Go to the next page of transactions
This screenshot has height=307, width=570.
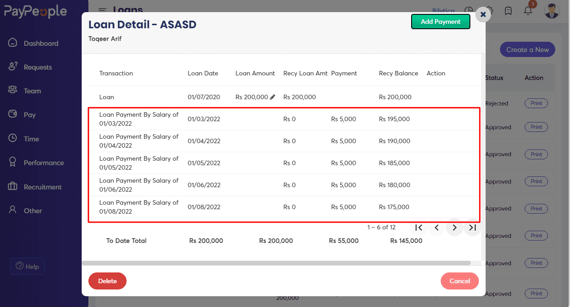(x=454, y=228)
